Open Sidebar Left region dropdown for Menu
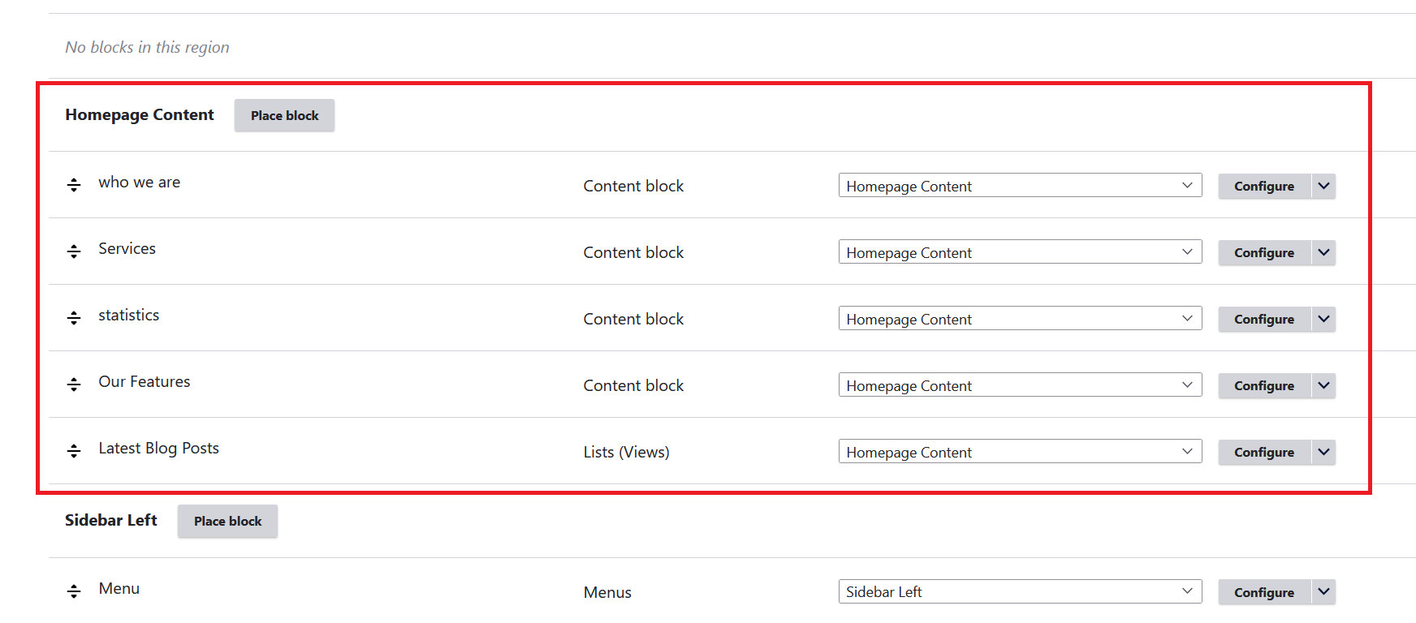 [x=1019, y=592]
